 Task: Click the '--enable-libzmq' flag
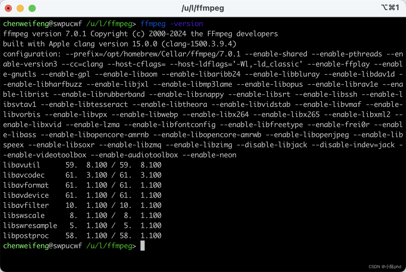130,145
